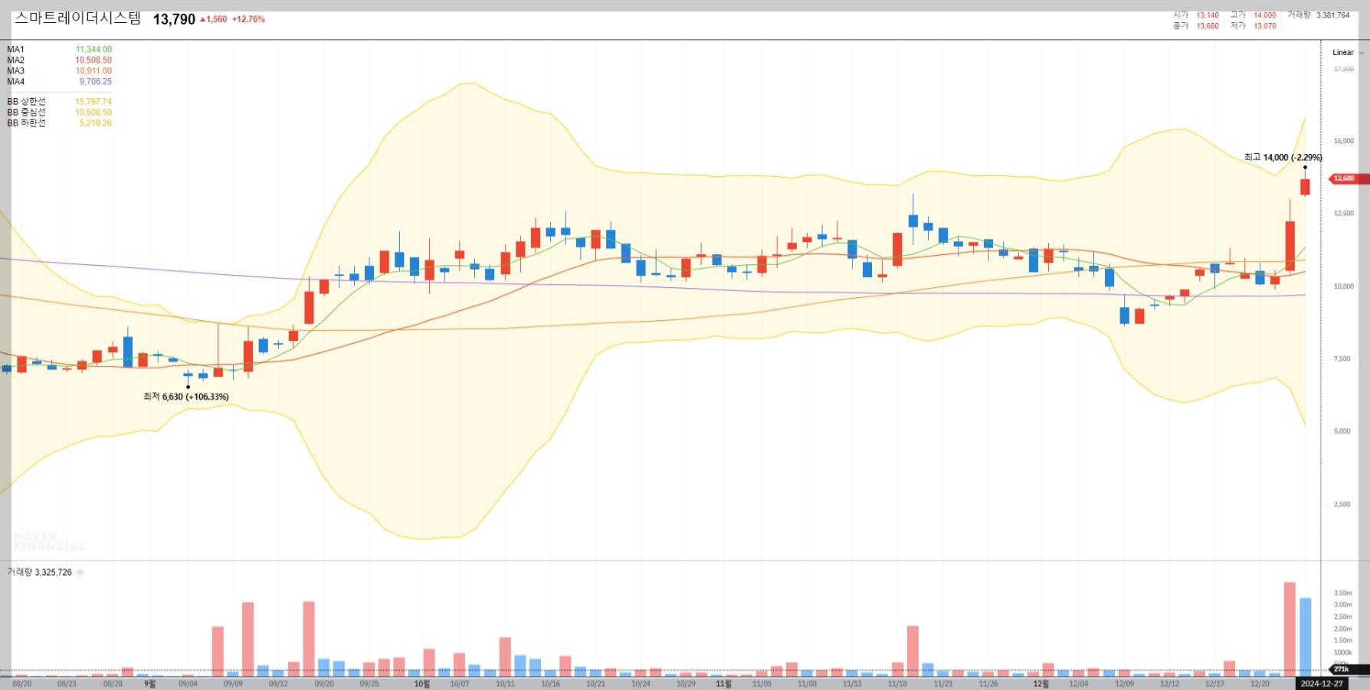Viewport: 1370px width, 690px height.
Task: Click the 12월 month label on the time axis
Action: coord(1041,683)
